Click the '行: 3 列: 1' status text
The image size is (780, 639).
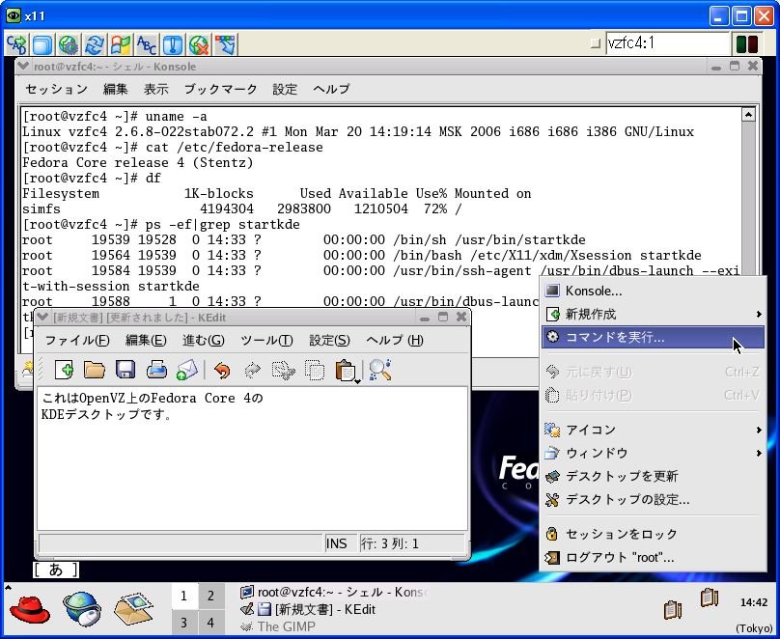390,543
